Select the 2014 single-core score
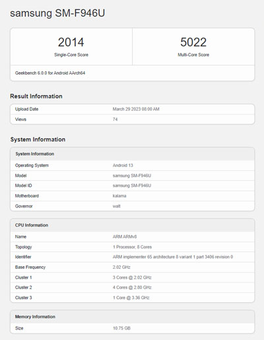The image size is (264, 340). (x=71, y=42)
